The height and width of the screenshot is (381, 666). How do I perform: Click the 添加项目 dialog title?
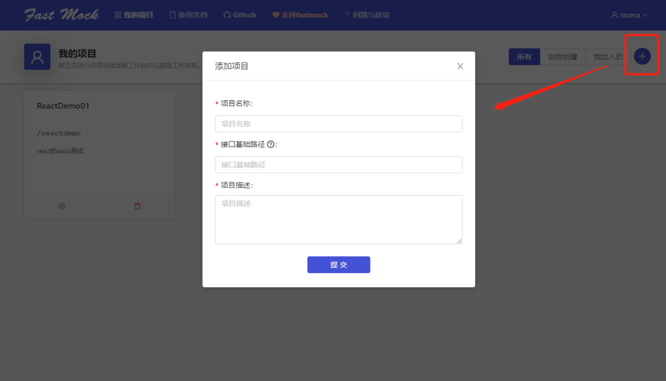point(231,66)
